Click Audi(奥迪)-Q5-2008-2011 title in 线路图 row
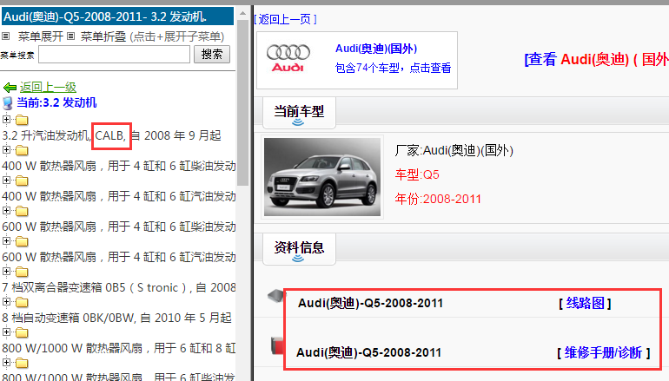 point(370,304)
